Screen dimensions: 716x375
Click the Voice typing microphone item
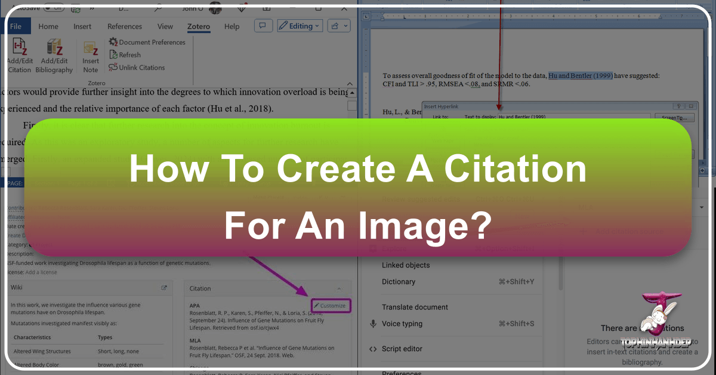(402, 324)
